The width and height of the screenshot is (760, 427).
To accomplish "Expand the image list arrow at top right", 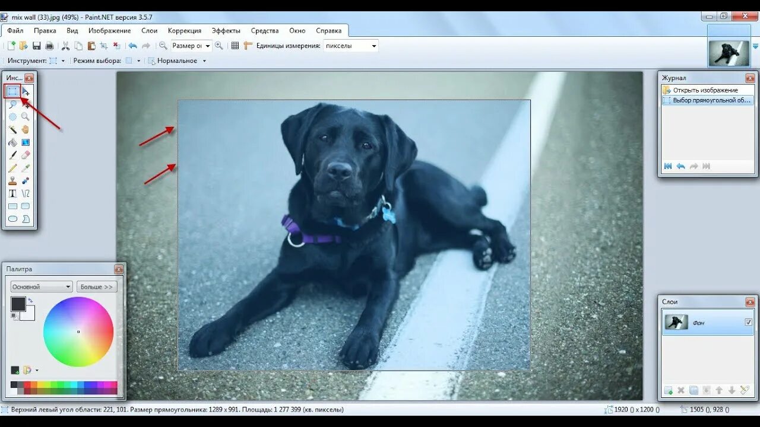I will click(755, 46).
